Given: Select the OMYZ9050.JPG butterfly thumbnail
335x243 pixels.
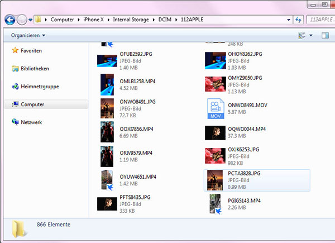Looking at the screenshot, I should pos(215,84).
